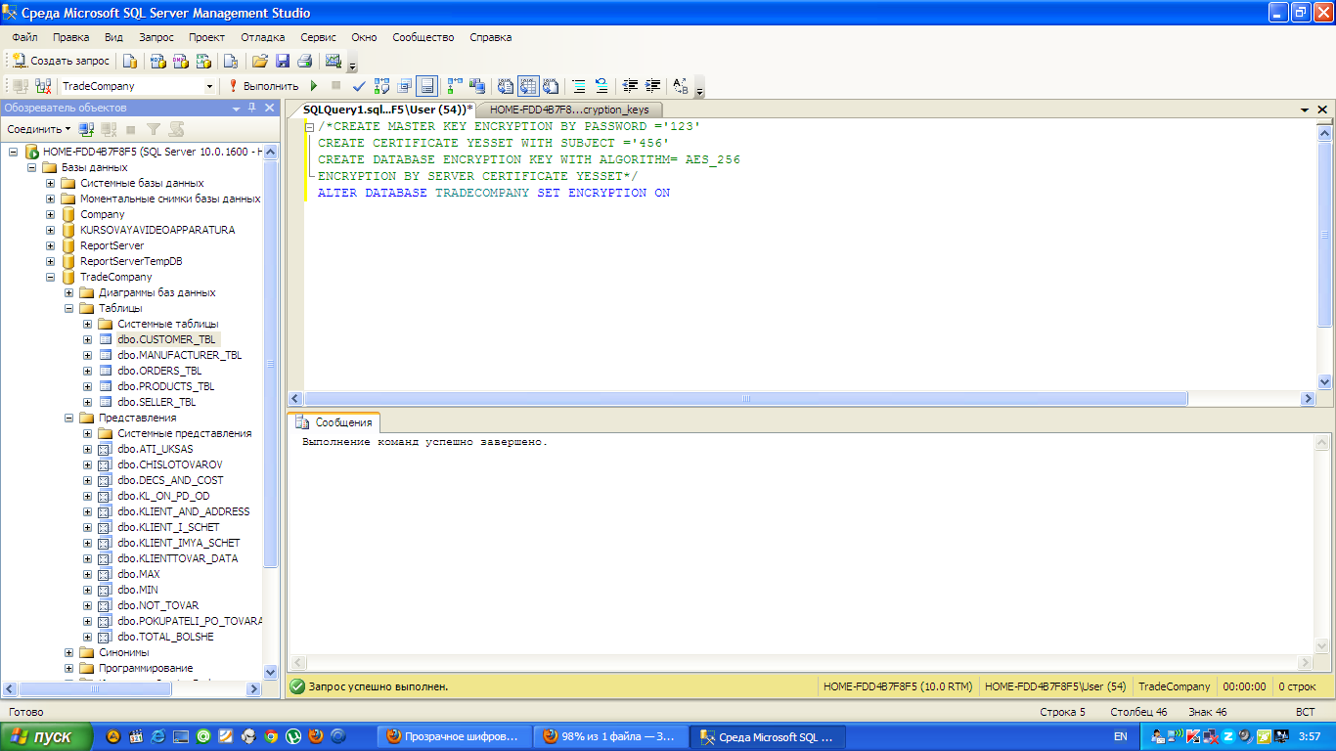The image size is (1336, 751).
Task: Toggle Include Actual Execution Plan icon
Action: coord(455,86)
